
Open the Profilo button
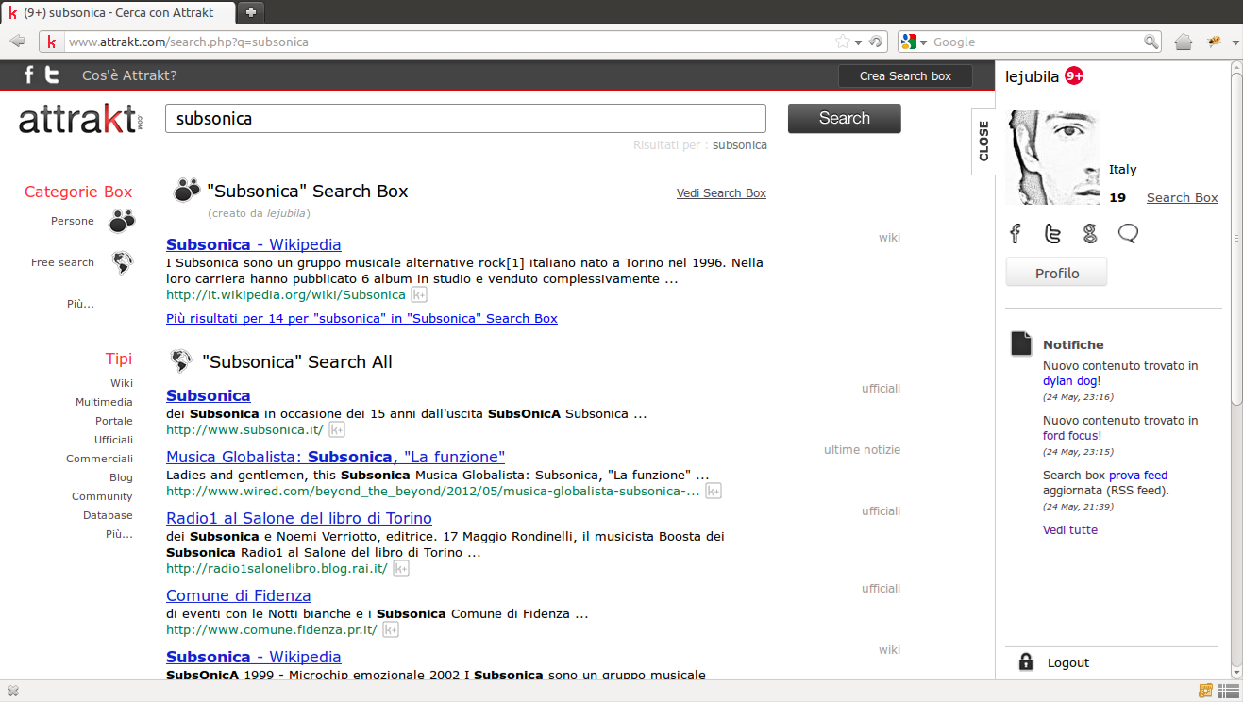[x=1057, y=273]
